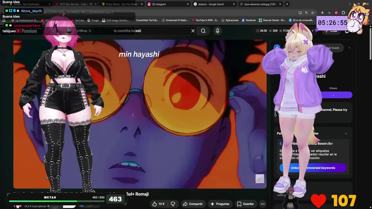Clear the YouTube search text

pos(193,31)
